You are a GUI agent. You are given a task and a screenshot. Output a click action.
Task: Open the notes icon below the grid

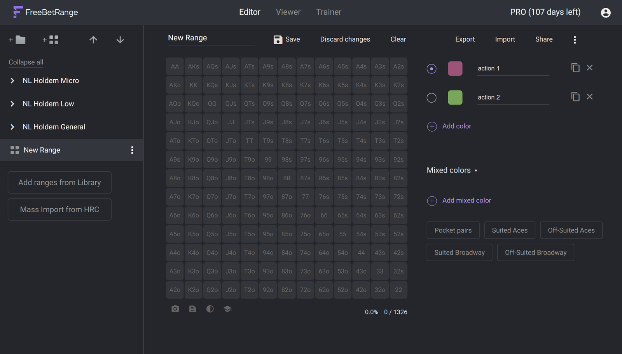pos(192,309)
